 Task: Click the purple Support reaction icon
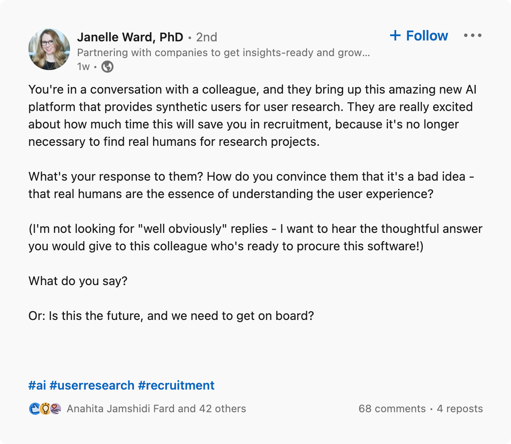[55, 409]
